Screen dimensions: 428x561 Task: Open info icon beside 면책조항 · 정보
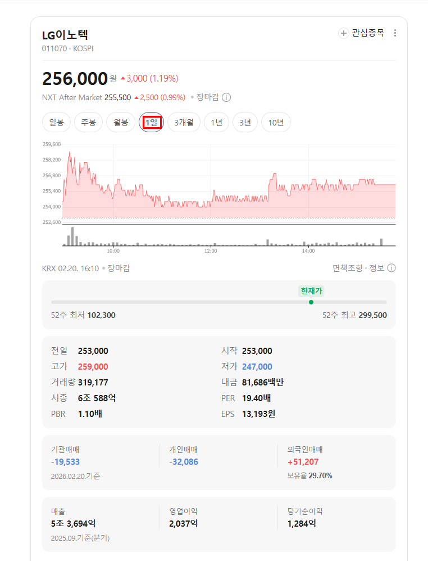tap(391, 268)
